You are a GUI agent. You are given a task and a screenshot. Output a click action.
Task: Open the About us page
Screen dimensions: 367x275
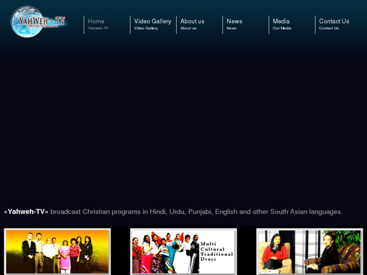pos(192,24)
